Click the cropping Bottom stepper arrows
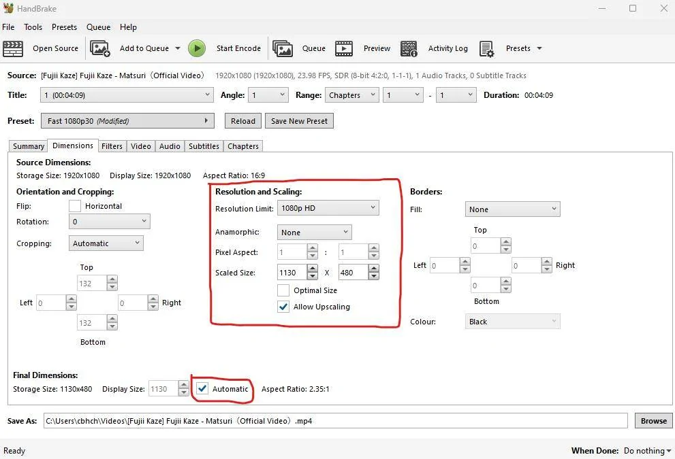 (x=112, y=322)
